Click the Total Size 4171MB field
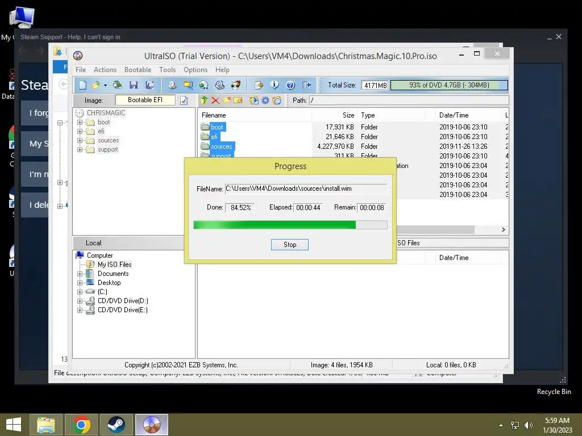 click(375, 85)
